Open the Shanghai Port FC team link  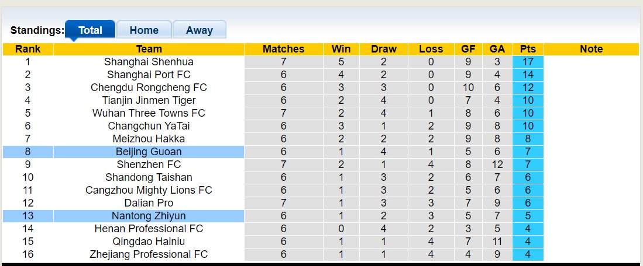pos(149,75)
